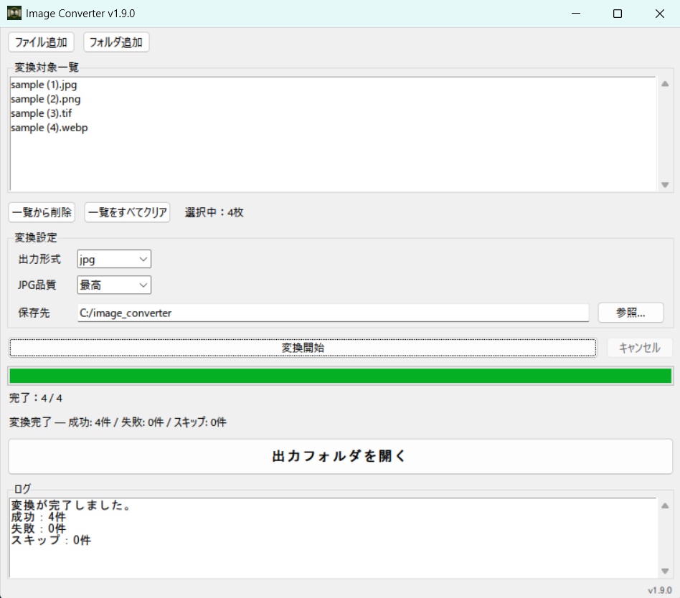Click the file list scroll up arrow

pos(665,84)
